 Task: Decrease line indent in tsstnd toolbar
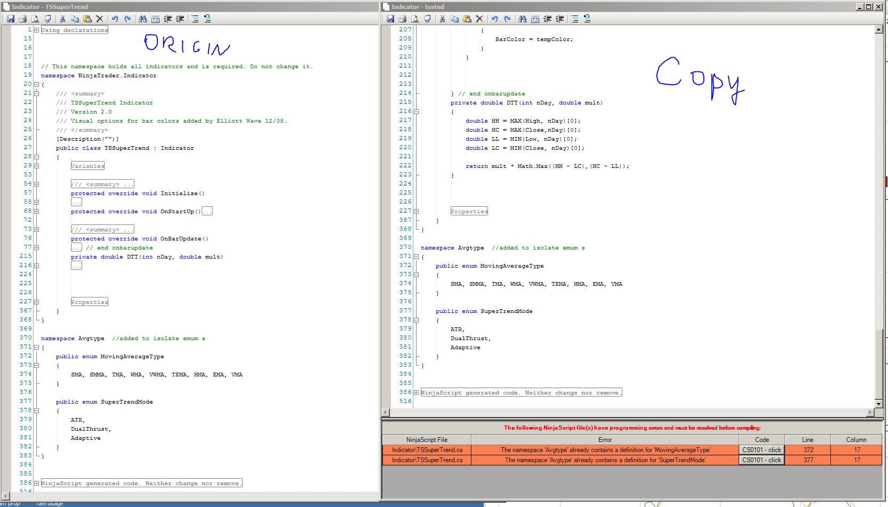tap(547, 19)
